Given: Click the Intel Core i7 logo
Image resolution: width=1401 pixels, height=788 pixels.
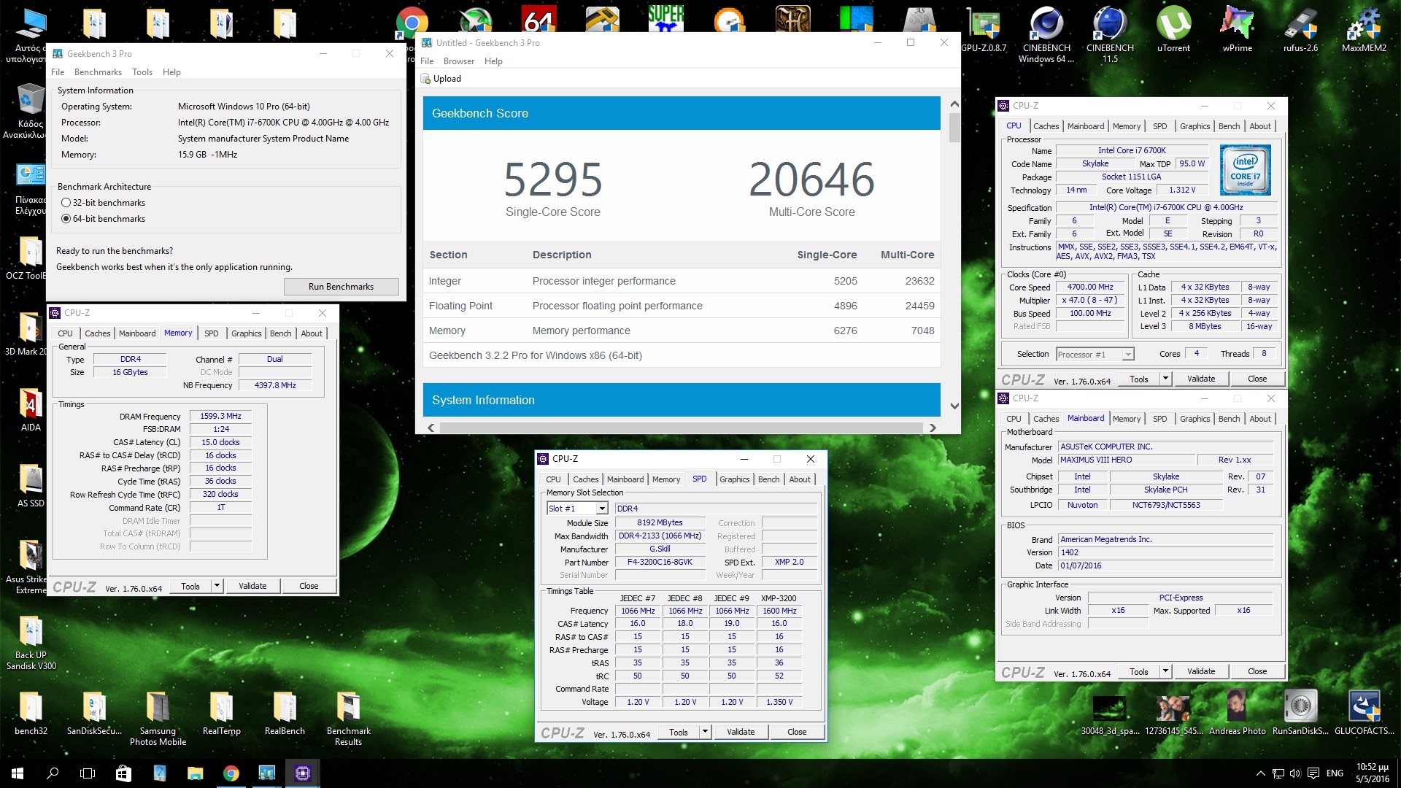Looking at the screenshot, I should click(1245, 170).
